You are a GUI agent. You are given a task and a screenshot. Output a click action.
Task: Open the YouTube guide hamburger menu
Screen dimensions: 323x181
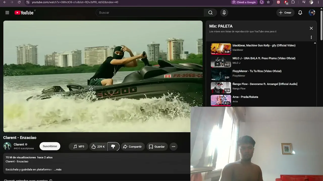tap(7, 13)
